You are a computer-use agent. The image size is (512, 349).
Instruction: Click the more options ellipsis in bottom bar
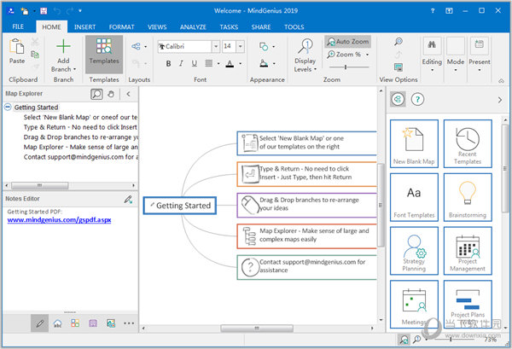pos(129,323)
